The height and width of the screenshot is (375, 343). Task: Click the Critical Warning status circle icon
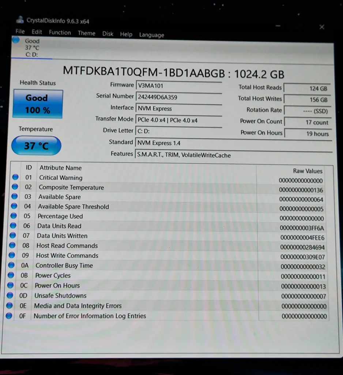15,177
